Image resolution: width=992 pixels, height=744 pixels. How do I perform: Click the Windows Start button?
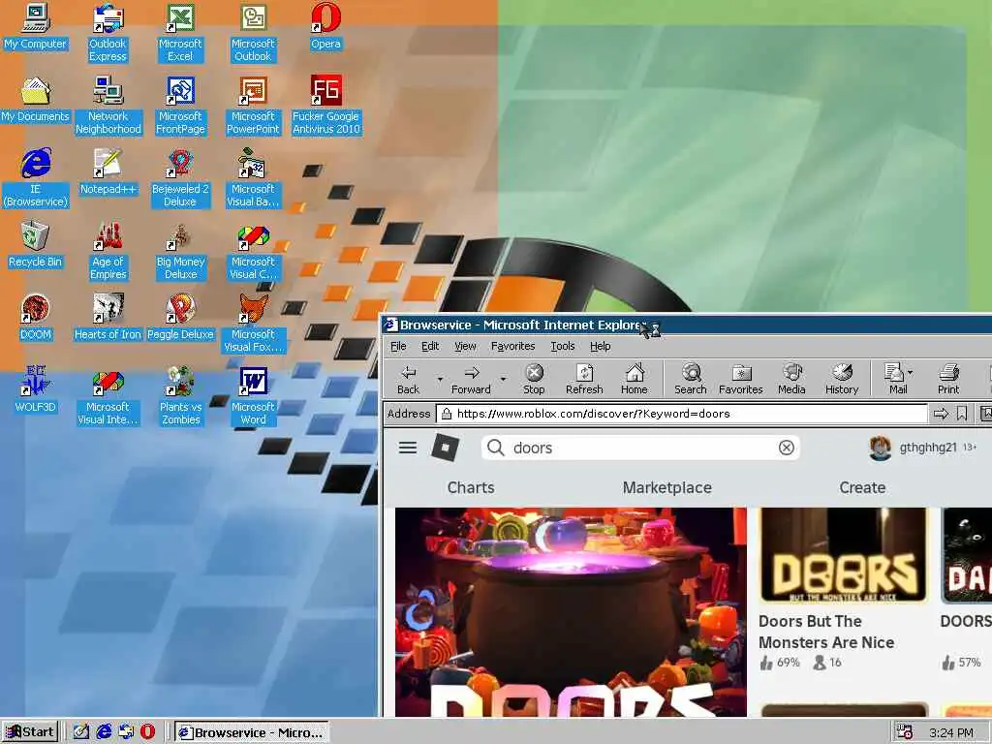(30, 732)
